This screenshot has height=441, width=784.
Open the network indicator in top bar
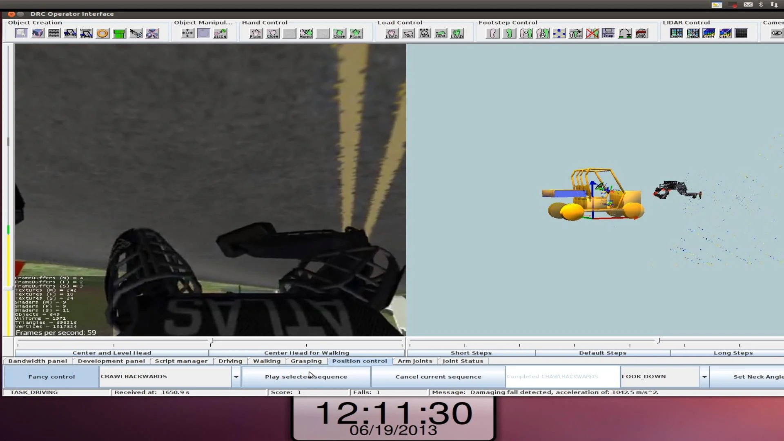point(774,4)
